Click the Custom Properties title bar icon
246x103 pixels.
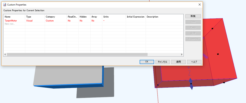5,5
